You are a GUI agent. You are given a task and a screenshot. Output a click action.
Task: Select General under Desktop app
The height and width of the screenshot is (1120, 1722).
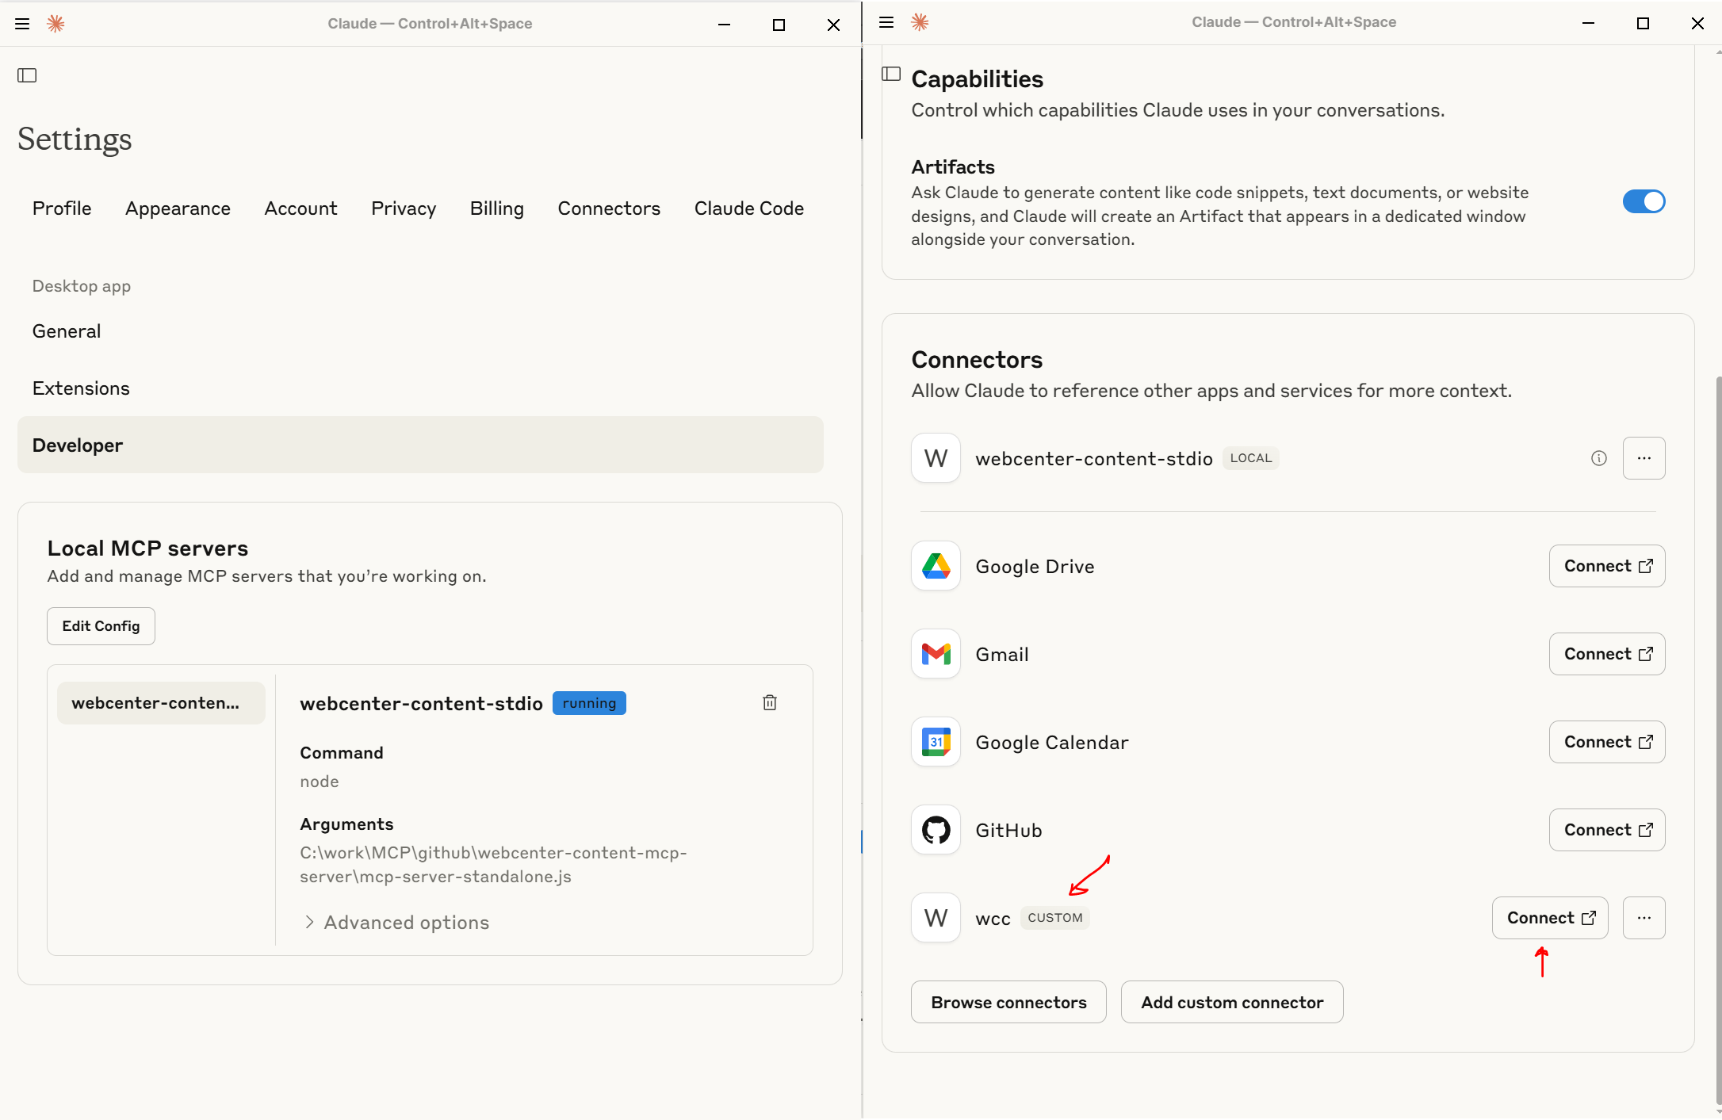coord(420,331)
